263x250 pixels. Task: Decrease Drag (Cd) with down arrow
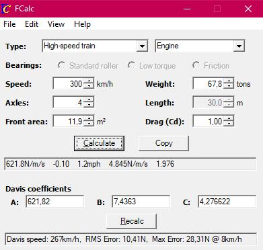coord(229,124)
